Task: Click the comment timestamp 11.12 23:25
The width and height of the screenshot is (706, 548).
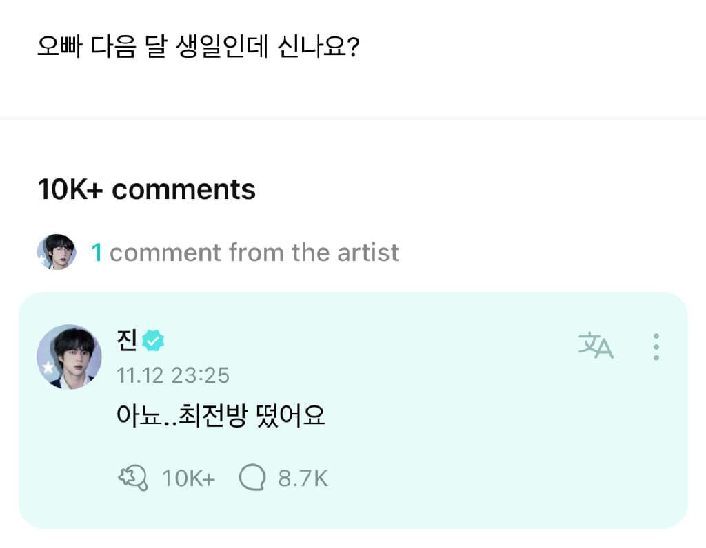Action: point(173,376)
